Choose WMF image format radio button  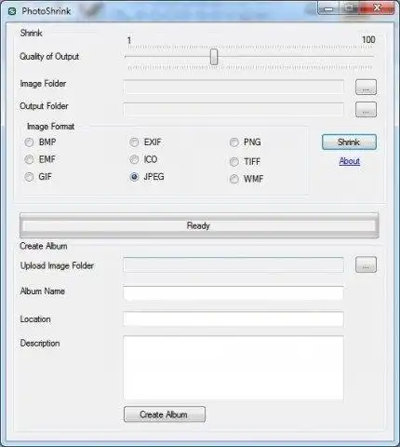[234, 179]
